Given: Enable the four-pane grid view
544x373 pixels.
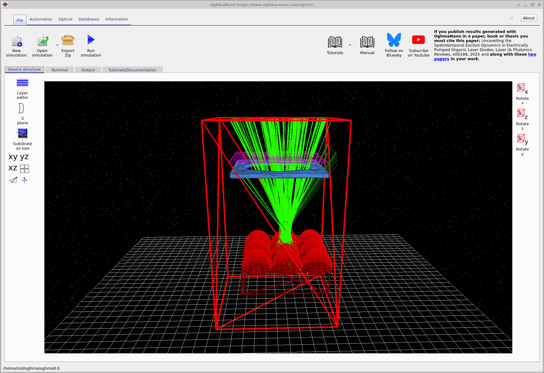Looking at the screenshot, I should [x=24, y=169].
